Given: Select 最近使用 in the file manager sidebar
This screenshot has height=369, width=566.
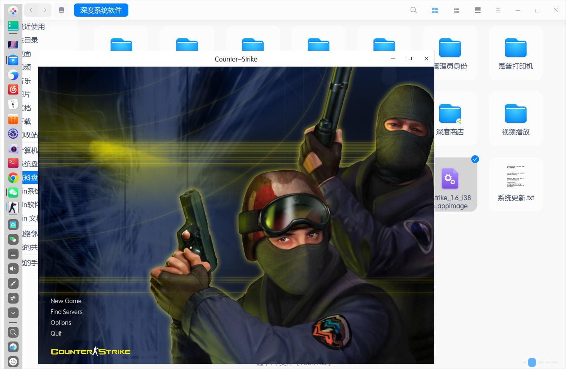Looking at the screenshot, I should pos(34,26).
